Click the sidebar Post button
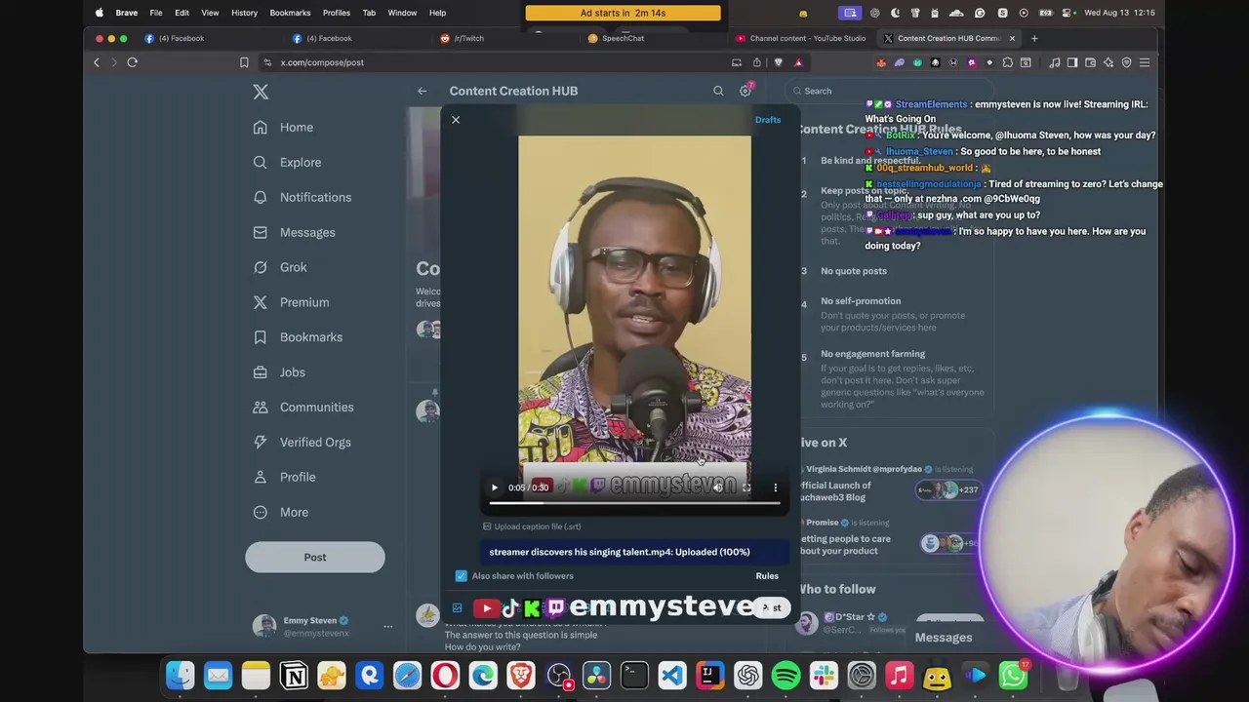The width and height of the screenshot is (1249, 702). click(315, 558)
